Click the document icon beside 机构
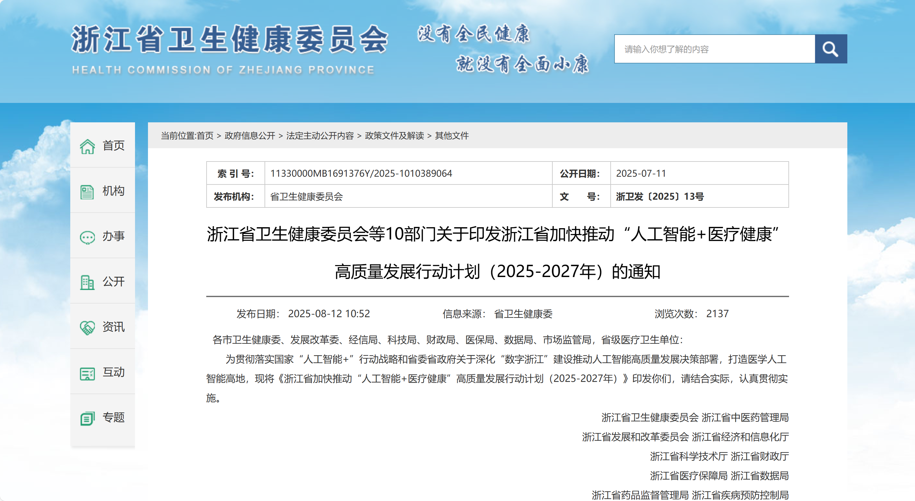The image size is (915, 501). 87,192
